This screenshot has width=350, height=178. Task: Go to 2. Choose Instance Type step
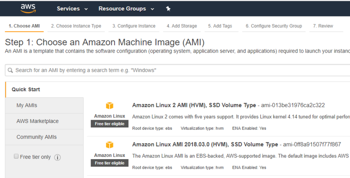coord(76,26)
